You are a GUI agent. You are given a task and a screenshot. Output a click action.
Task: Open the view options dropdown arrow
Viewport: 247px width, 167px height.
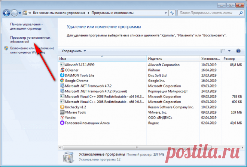click(229, 51)
